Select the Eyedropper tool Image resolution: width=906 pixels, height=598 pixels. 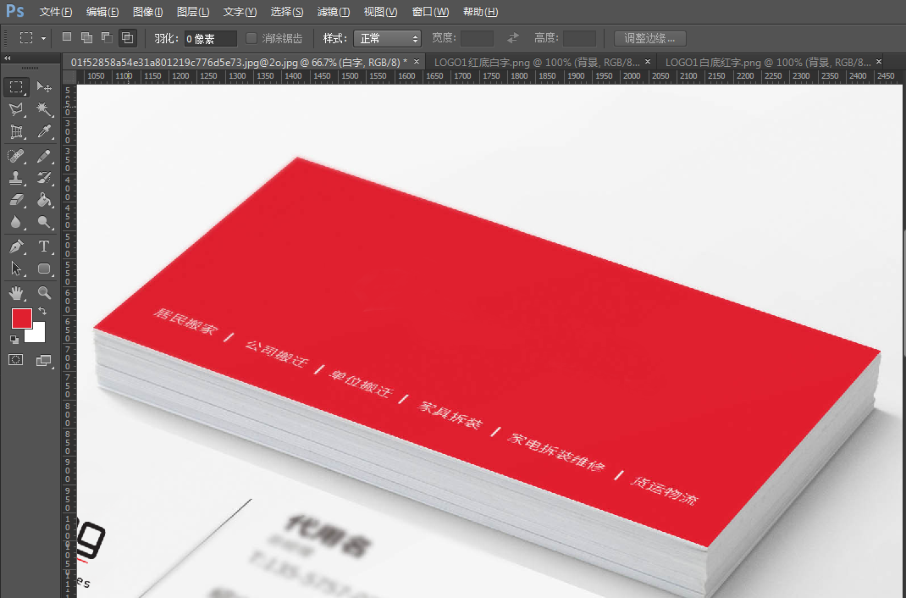coord(44,132)
